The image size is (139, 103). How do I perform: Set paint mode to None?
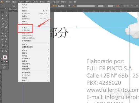[x=7, y=61]
